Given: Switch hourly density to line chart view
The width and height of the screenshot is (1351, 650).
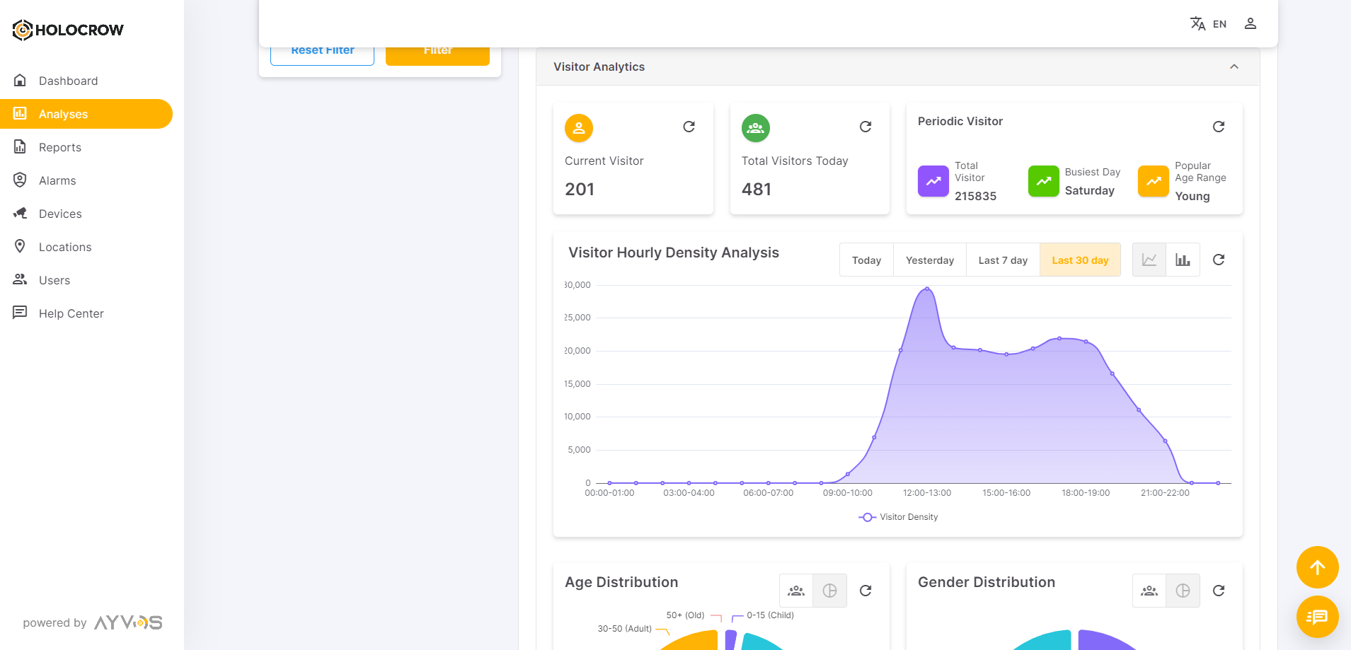Looking at the screenshot, I should 1149,260.
